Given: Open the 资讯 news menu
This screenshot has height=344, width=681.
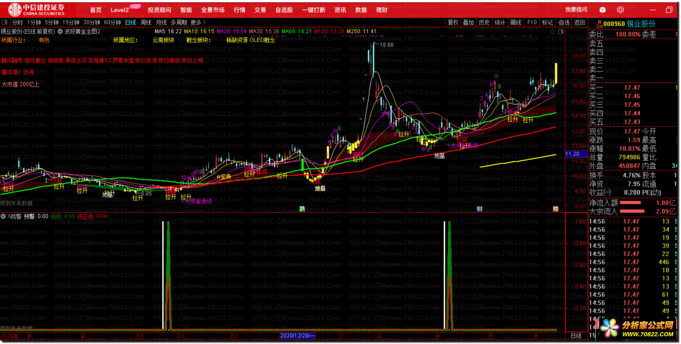Looking at the screenshot, I should 340,10.
